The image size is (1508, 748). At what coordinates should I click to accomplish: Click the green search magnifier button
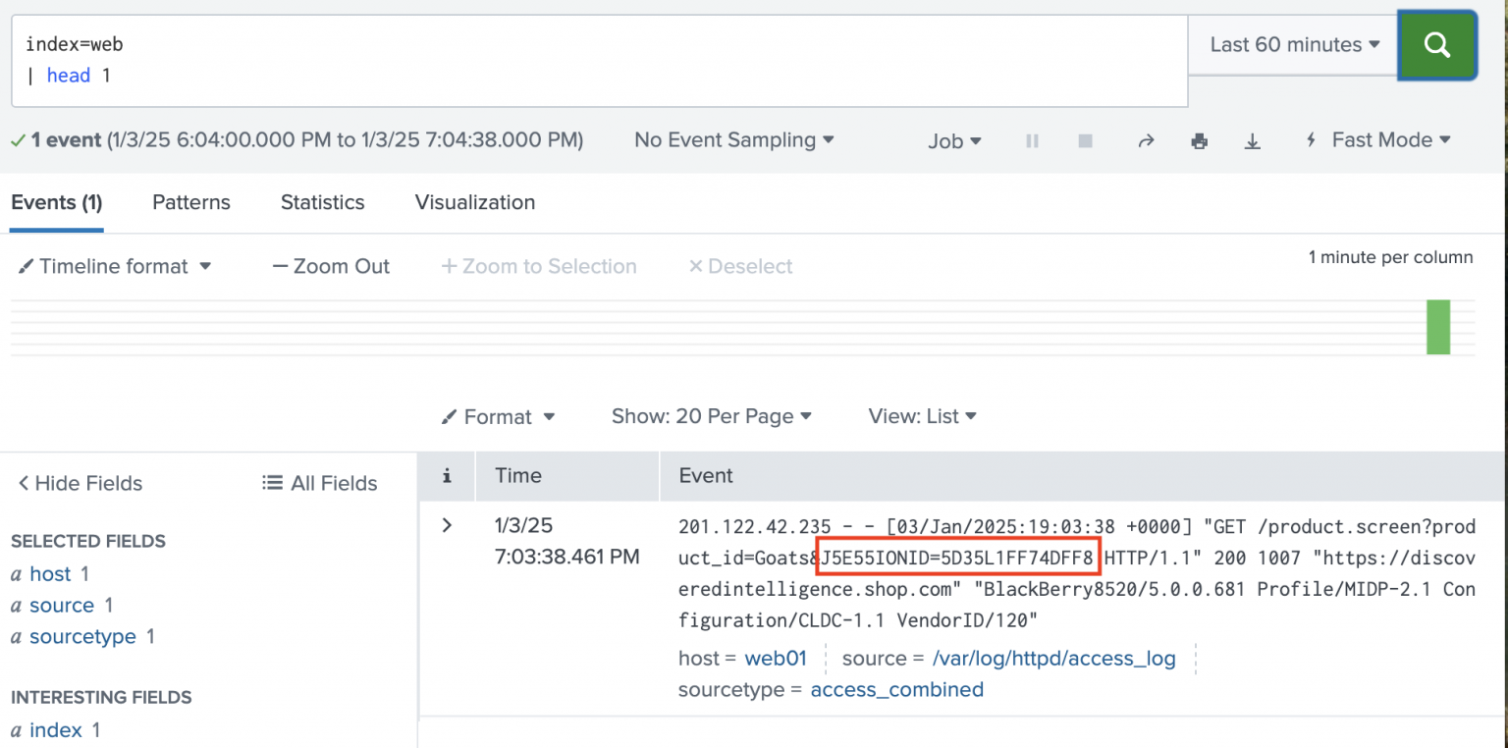pyautogui.click(x=1436, y=44)
